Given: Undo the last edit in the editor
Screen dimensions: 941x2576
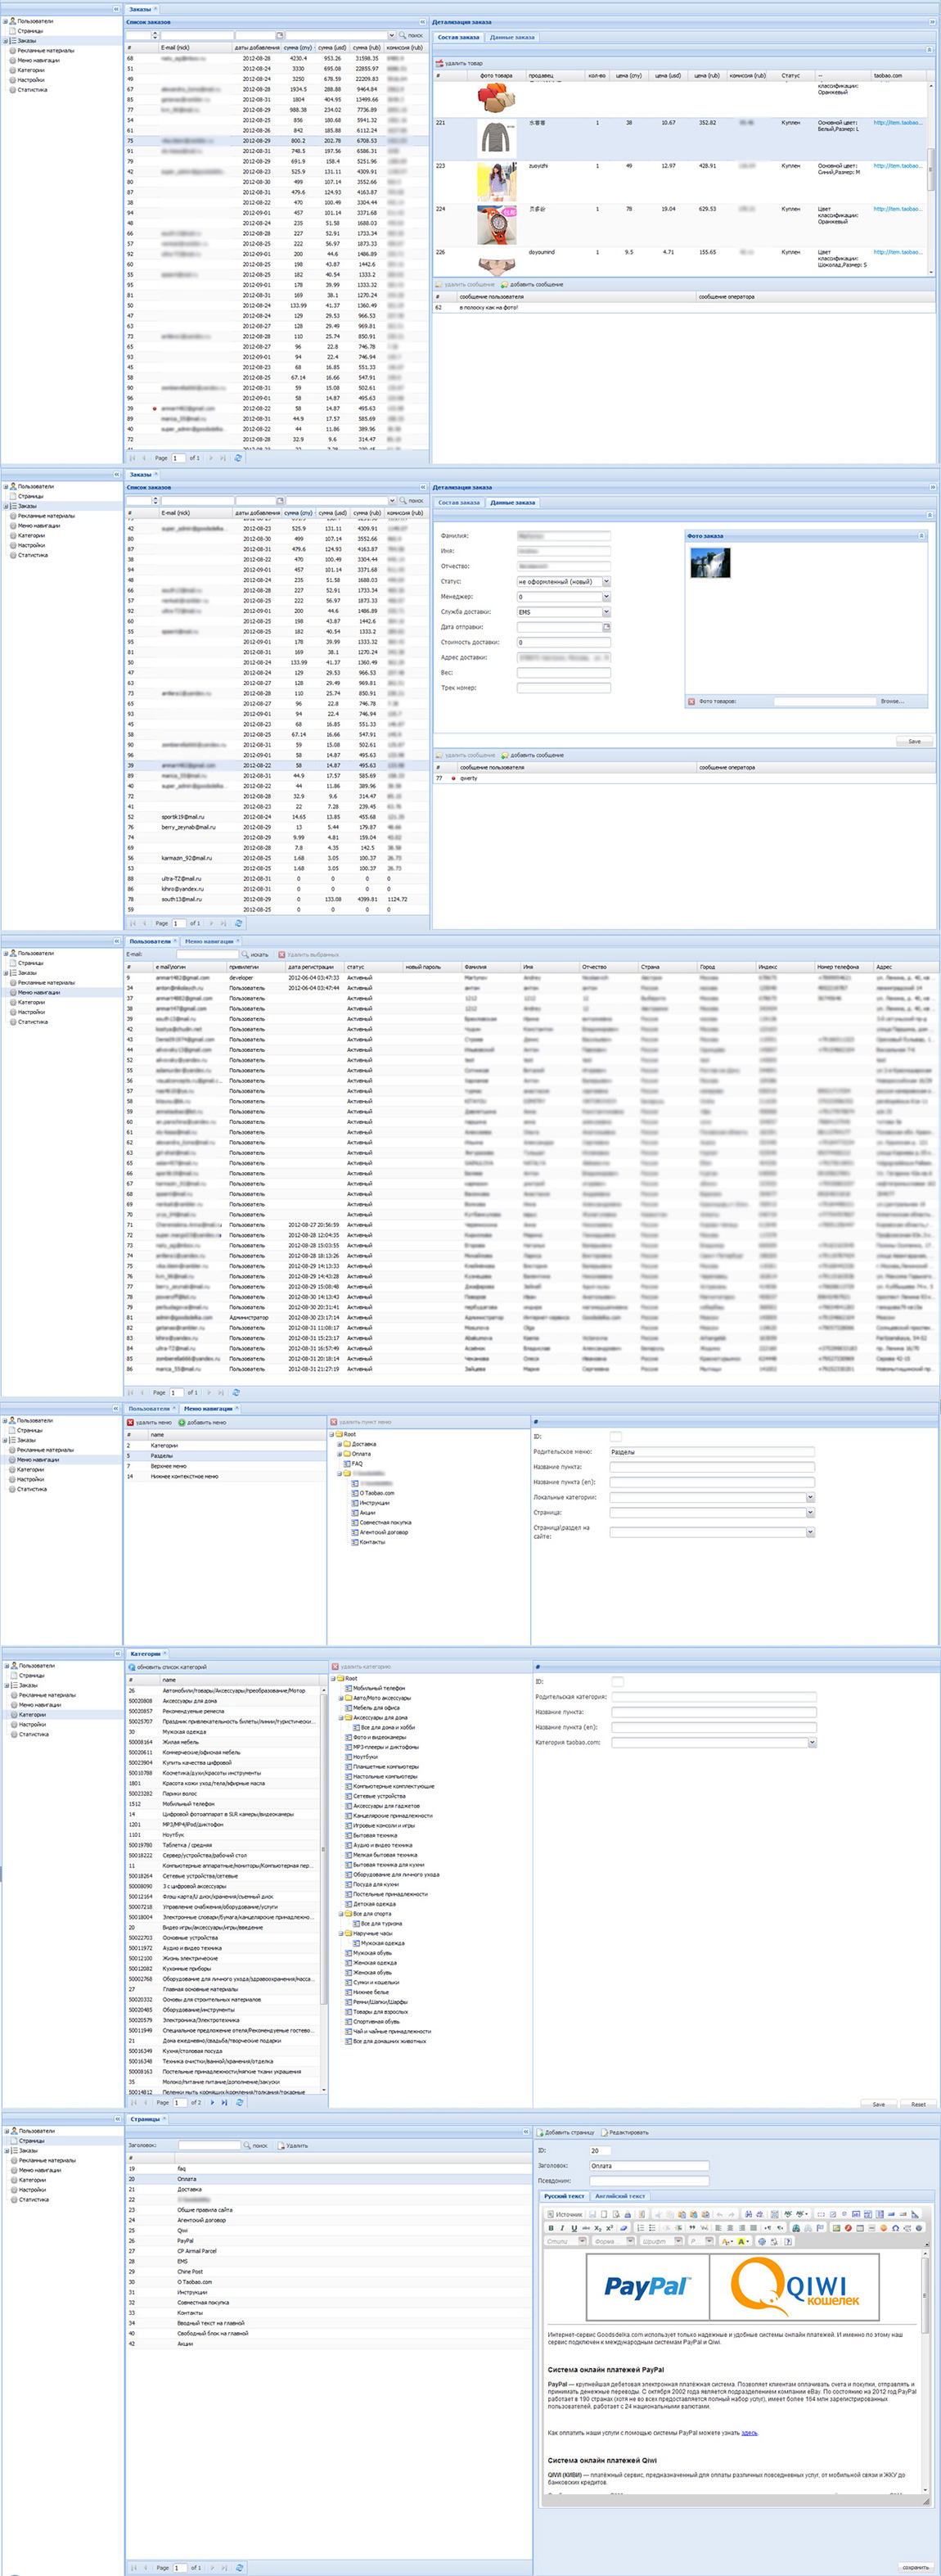Looking at the screenshot, I should click(720, 2214).
